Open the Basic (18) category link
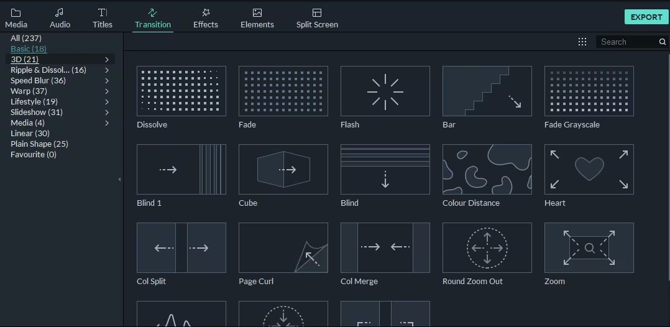This screenshot has width=670, height=327. 29,48
